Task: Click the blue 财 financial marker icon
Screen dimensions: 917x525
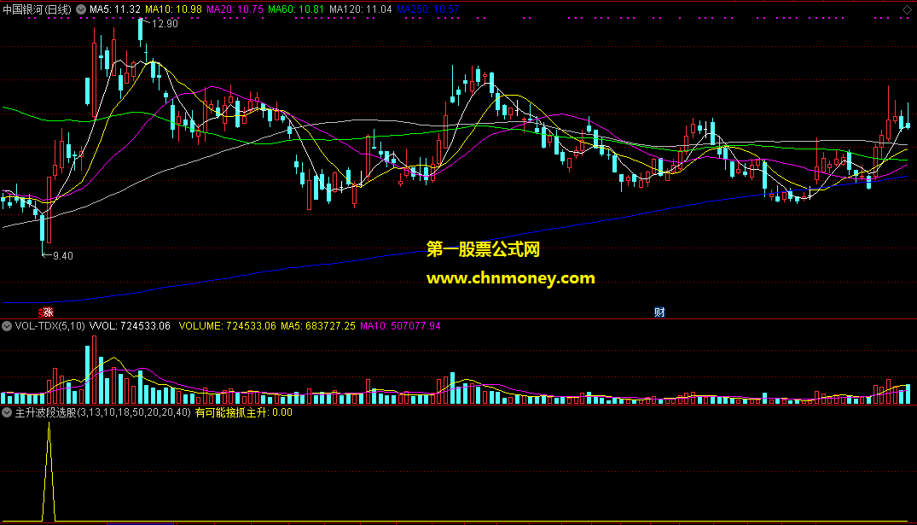Action: (x=659, y=312)
